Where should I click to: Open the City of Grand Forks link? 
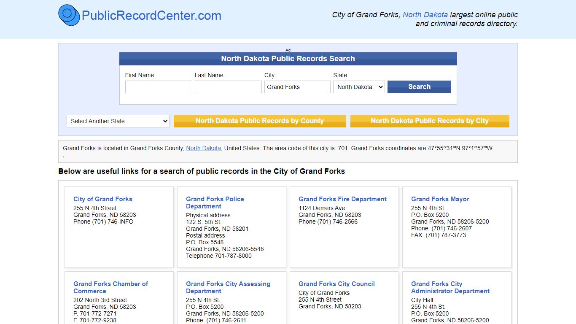coord(103,199)
